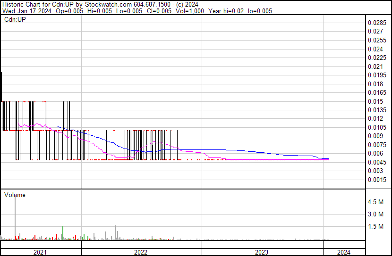Select the 0.015 price axis label

click(375, 101)
